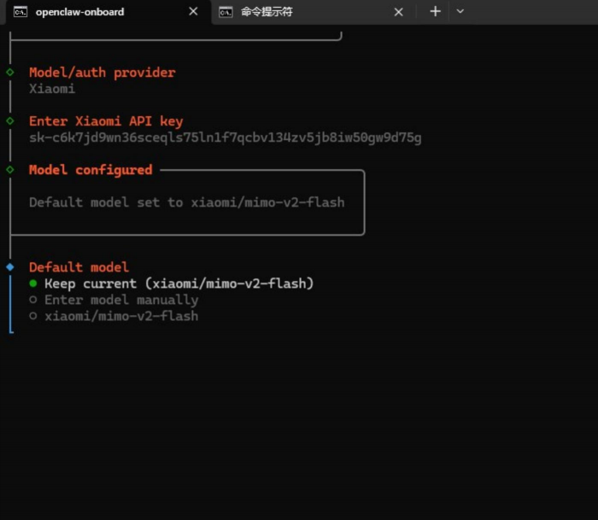Click the terminal icon on openclaw-onboard tab
The image size is (598, 520).
coord(20,12)
